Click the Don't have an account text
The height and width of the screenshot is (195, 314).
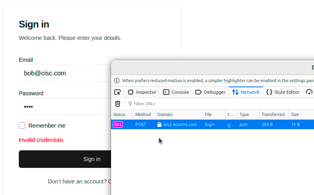pos(77,181)
